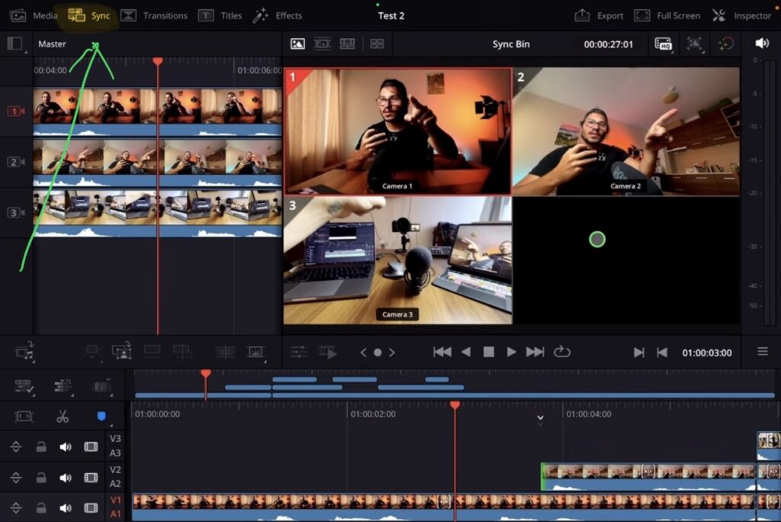Screen dimensions: 781x522
Task: Open the Transitions tab
Action: click(x=162, y=14)
